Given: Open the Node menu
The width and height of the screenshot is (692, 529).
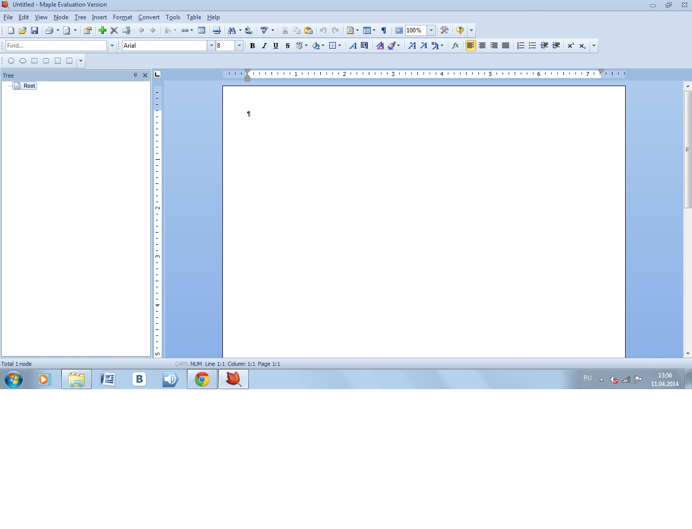Looking at the screenshot, I should (61, 17).
